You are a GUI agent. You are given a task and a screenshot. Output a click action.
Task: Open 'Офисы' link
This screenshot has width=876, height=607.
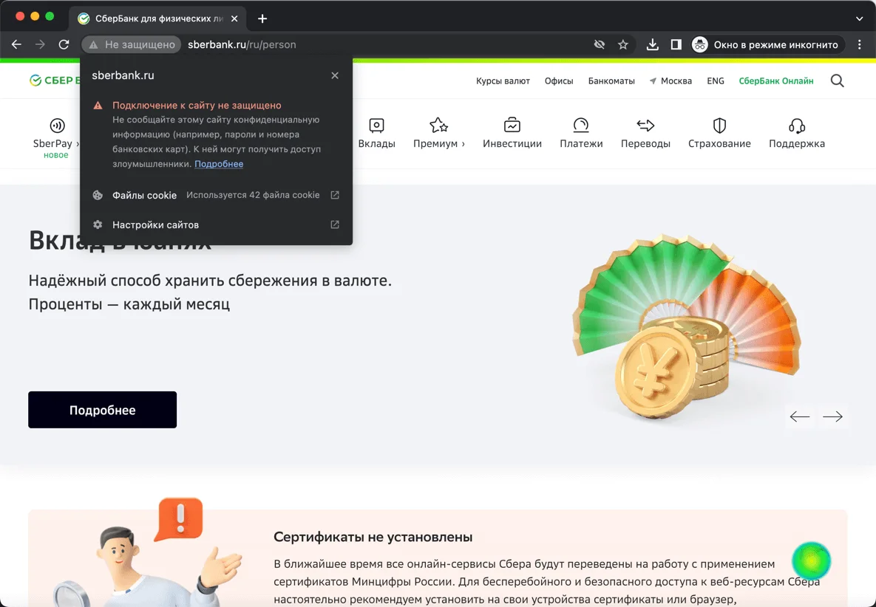[x=559, y=81]
